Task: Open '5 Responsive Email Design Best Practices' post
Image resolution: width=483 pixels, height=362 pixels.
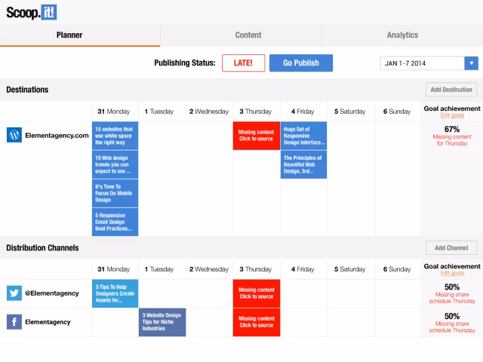Action: [x=115, y=222]
